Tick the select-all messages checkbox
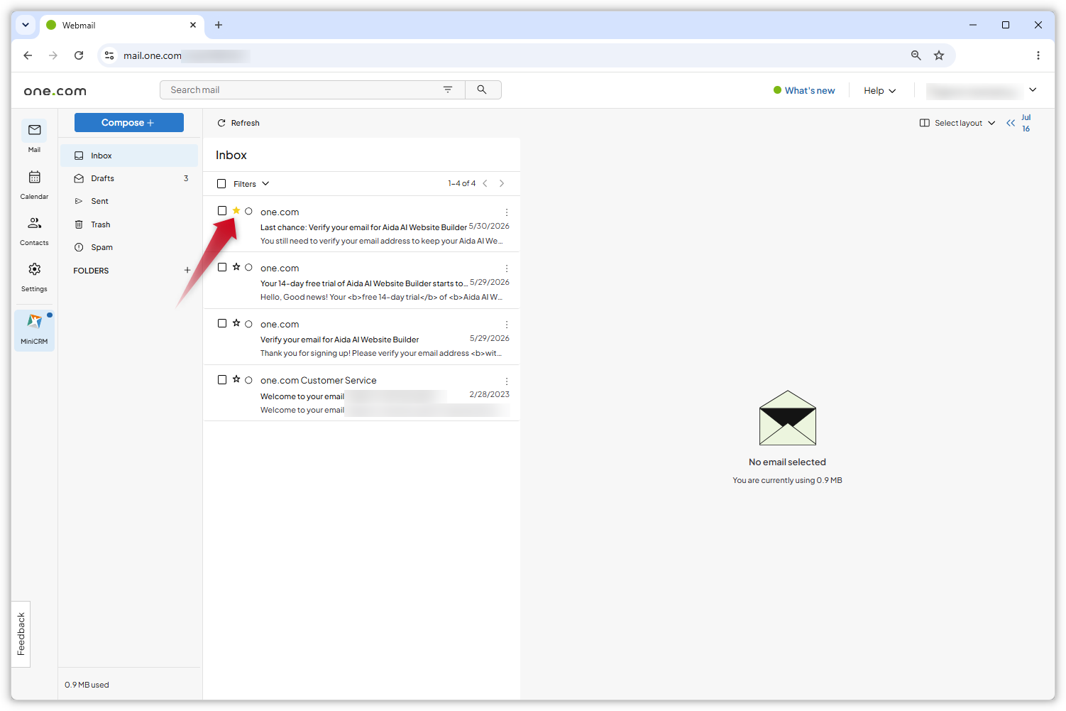Viewport: 1066px width, 711px height. coord(221,183)
